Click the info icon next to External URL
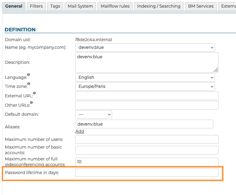Viewport: 236px width, 195px height. pos(34,93)
